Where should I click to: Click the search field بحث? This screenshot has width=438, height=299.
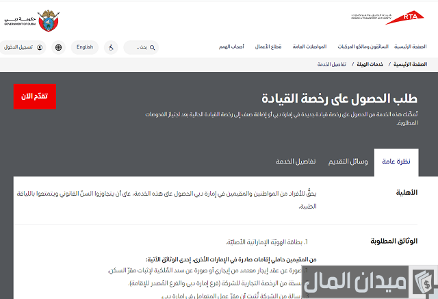click(141, 47)
